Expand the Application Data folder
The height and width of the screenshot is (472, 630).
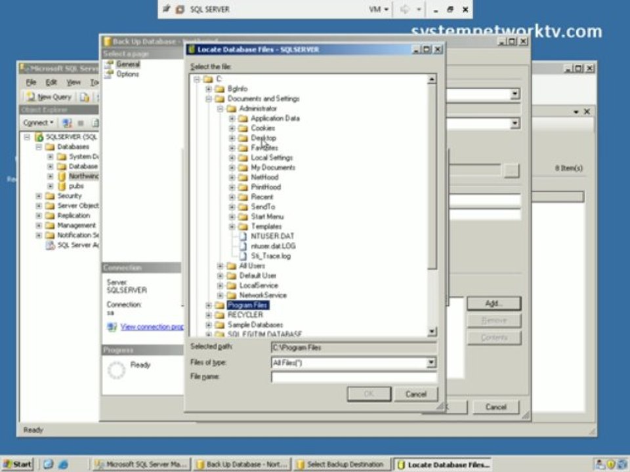click(232, 119)
